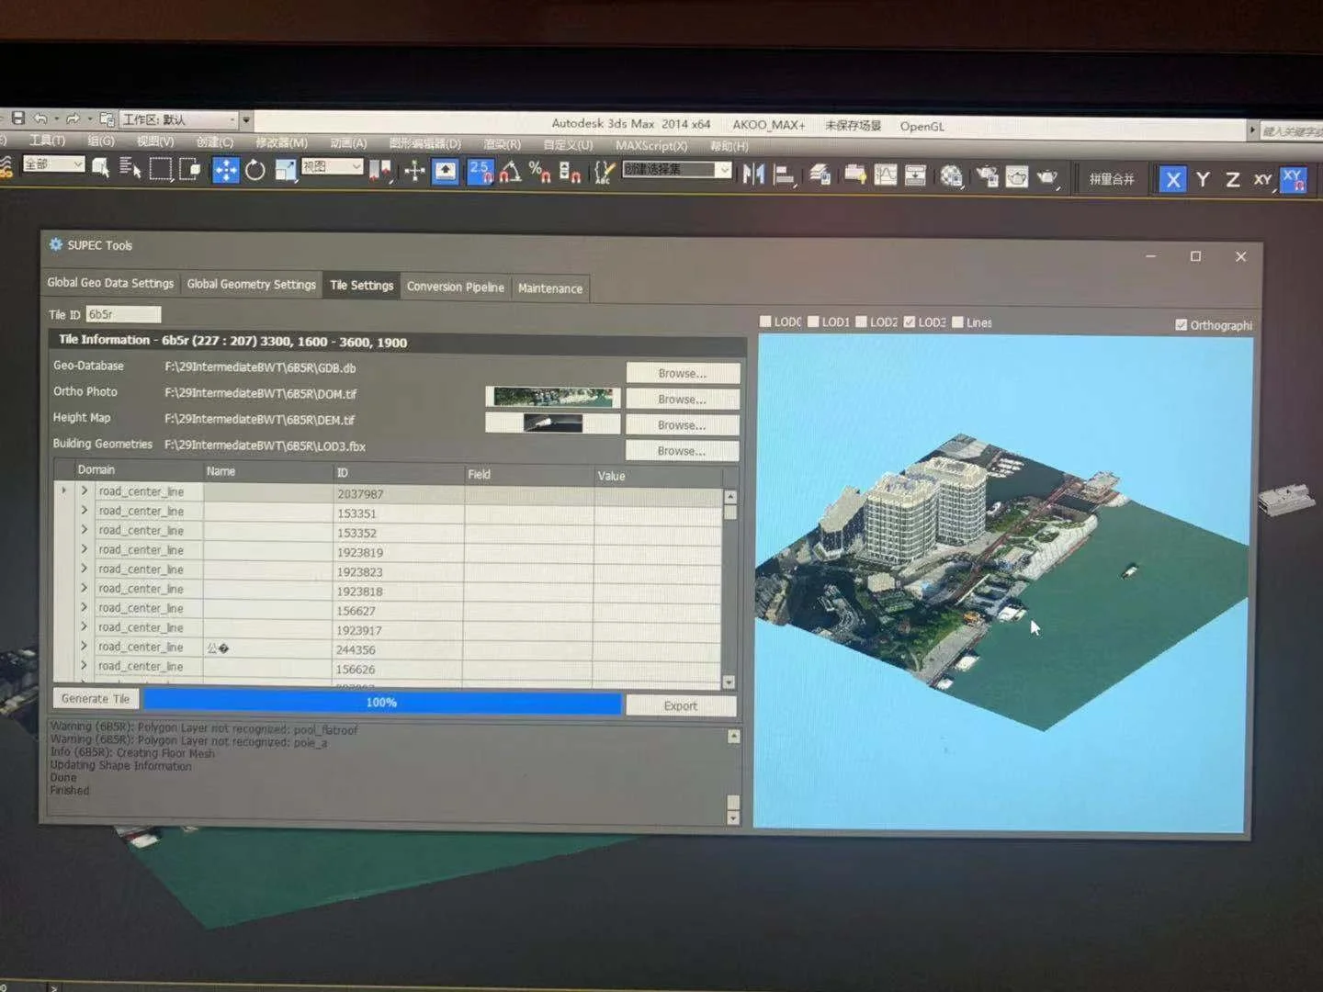The height and width of the screenshot is (992, 1323).
Task: Click the 100% generation progress bar
Action: pyautogui.click(x=382, y=703)
